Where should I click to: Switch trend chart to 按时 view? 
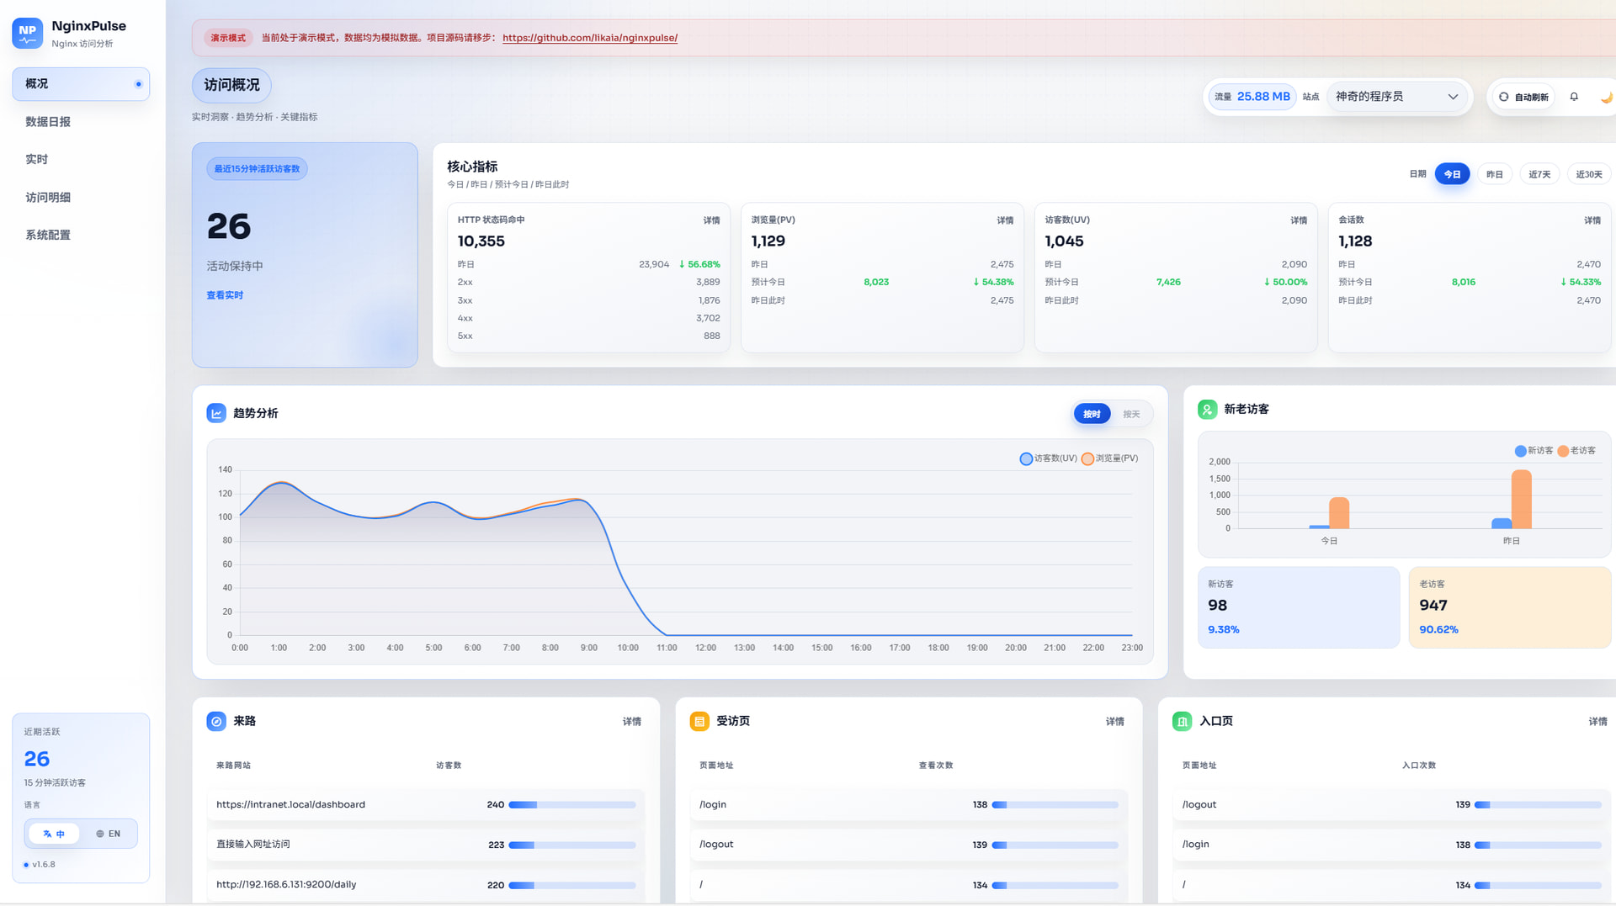click(x=1092, y=414)
